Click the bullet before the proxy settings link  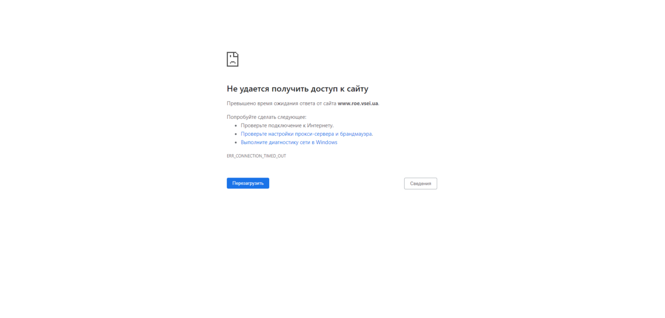click(x=236, y=134)
